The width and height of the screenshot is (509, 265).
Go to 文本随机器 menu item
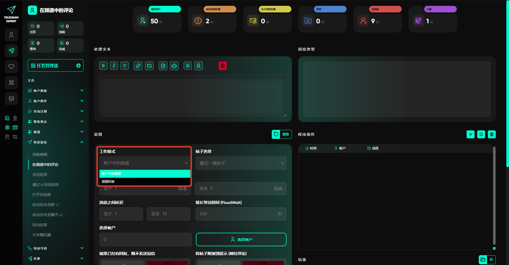click(42, 235)
